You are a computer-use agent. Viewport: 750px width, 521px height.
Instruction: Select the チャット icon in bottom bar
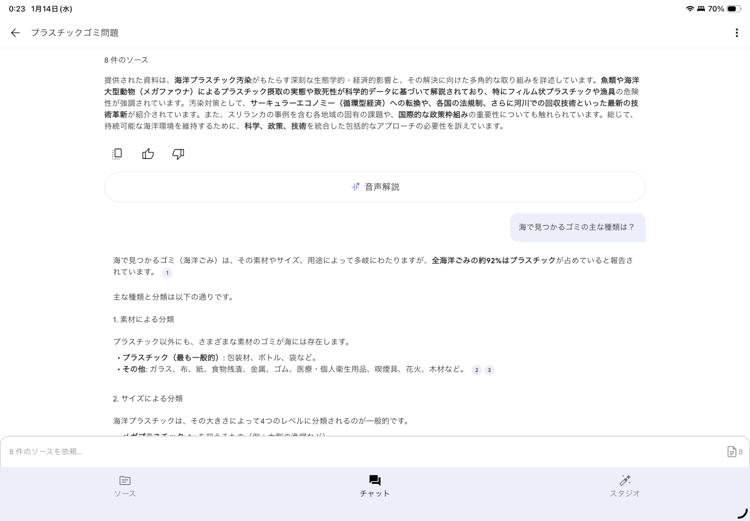374,481
